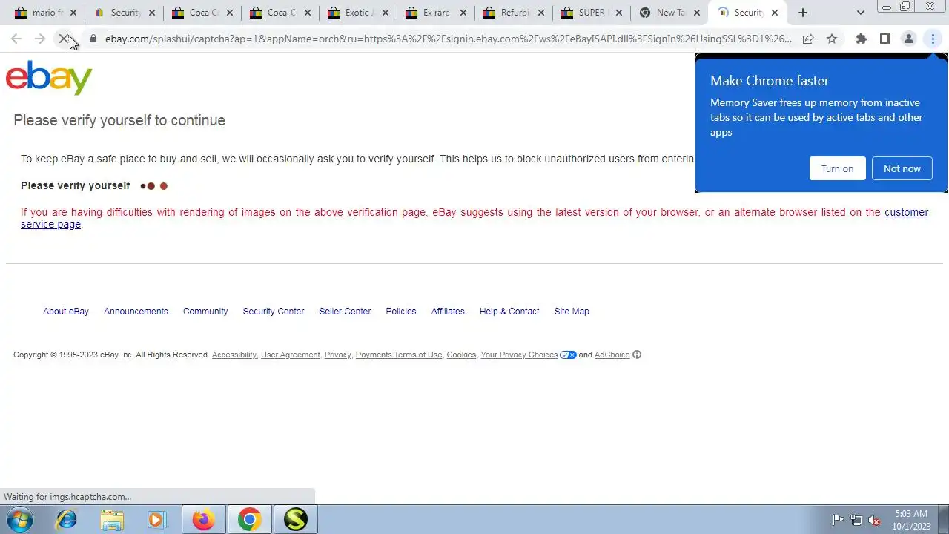Click the Action Center flag tray icon
Image resolution: width=949 pixels, height=534 pixels.
[x=838, y=520]
